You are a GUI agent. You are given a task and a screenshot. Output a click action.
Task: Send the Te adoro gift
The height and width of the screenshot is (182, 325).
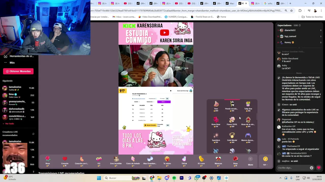click(x=167, y=161)
